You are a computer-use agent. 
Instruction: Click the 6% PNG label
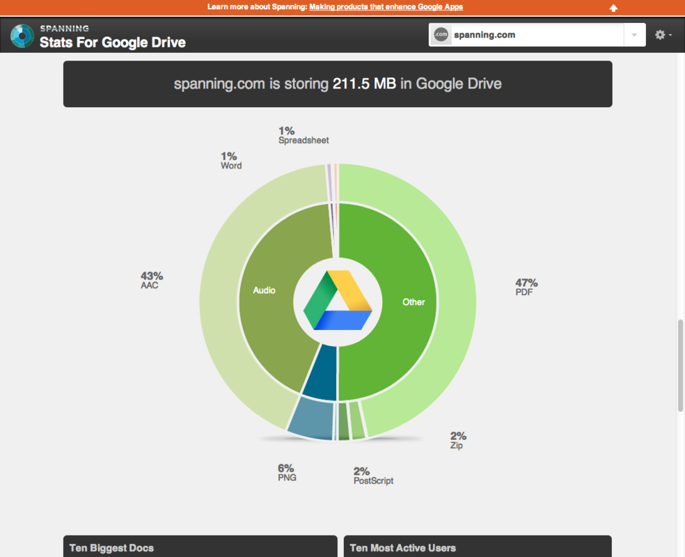tap(287, 473)
